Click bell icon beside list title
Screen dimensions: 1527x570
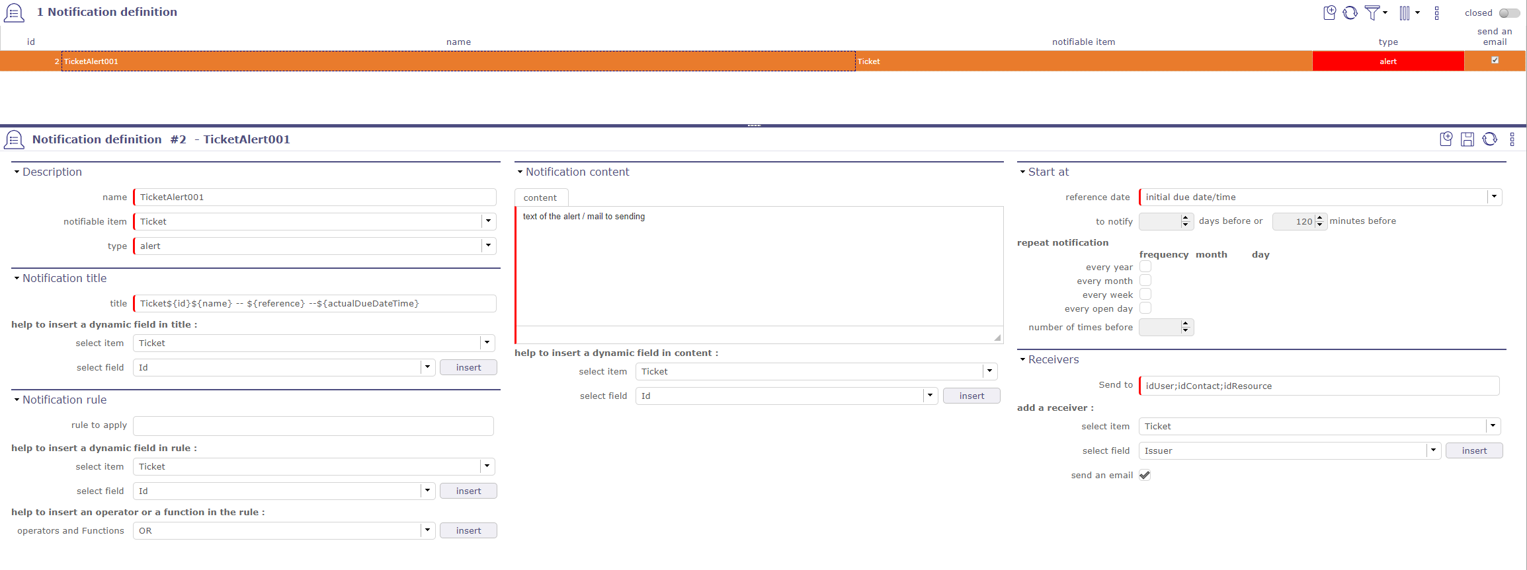click(x=14, y=13)
